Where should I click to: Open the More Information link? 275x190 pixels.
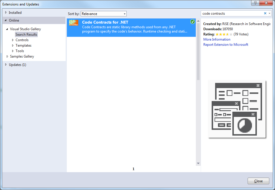[217, 39]
